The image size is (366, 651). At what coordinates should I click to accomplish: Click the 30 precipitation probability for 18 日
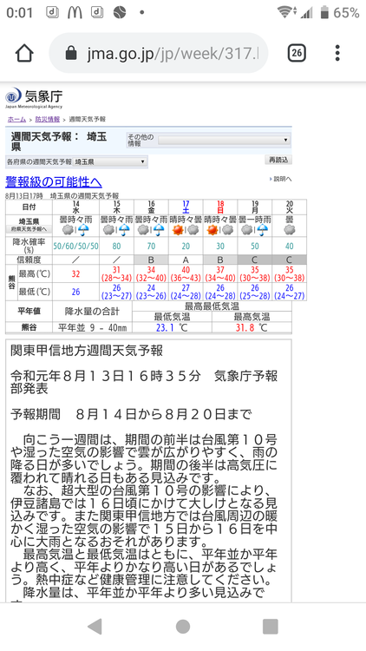tap(220, 247)
